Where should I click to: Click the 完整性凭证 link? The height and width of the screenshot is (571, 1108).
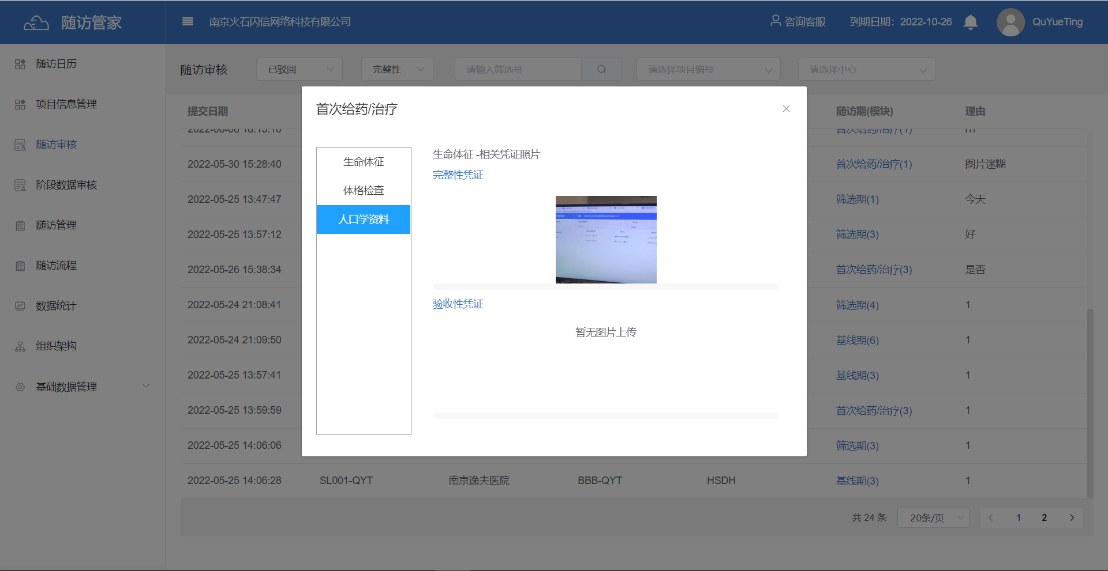(x=458, y=175)
